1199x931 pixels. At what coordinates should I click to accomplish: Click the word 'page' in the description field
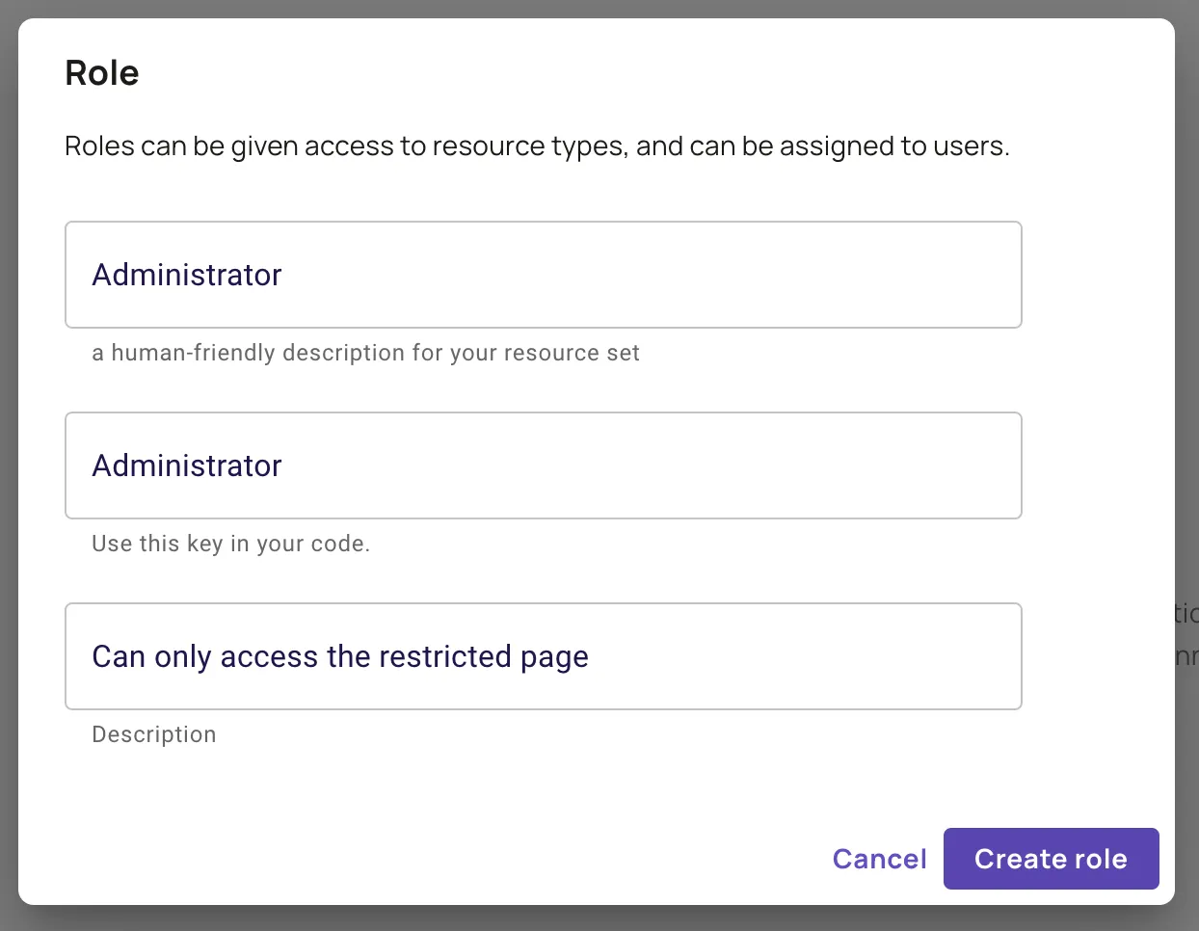tap(554, 657)
